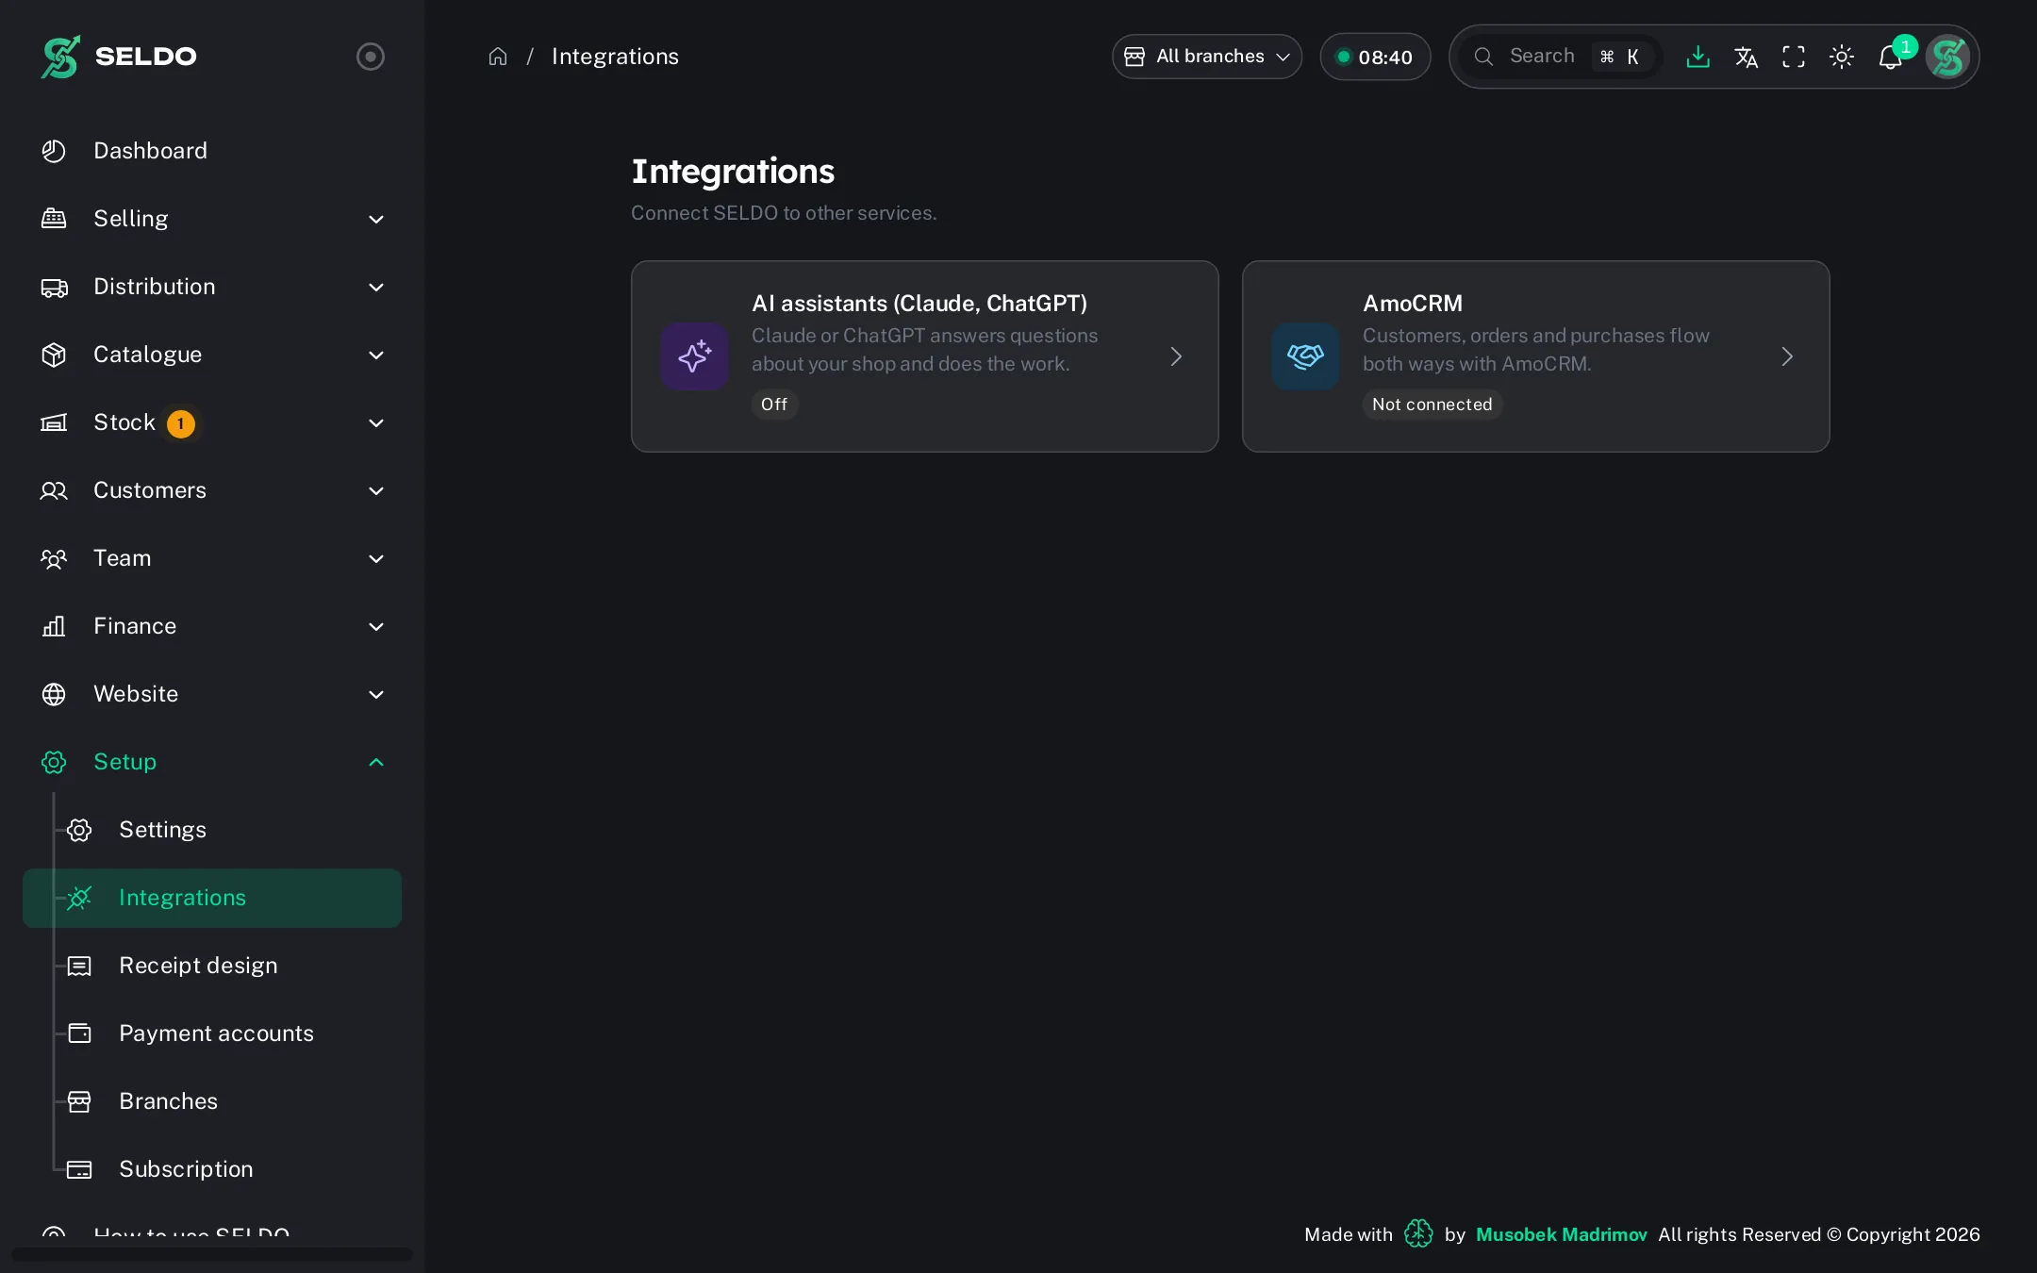Screen dimensions: 2037x1273
Task: Toggle light theme with the sun icon
Action: point(1842,57)
